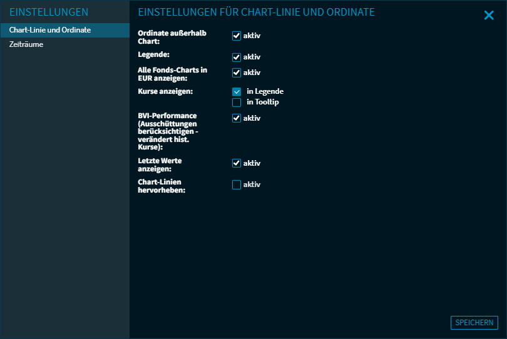Click 'aktiv' label beside Alle Fonds-Charts in EUR

(x=252, y=73)
